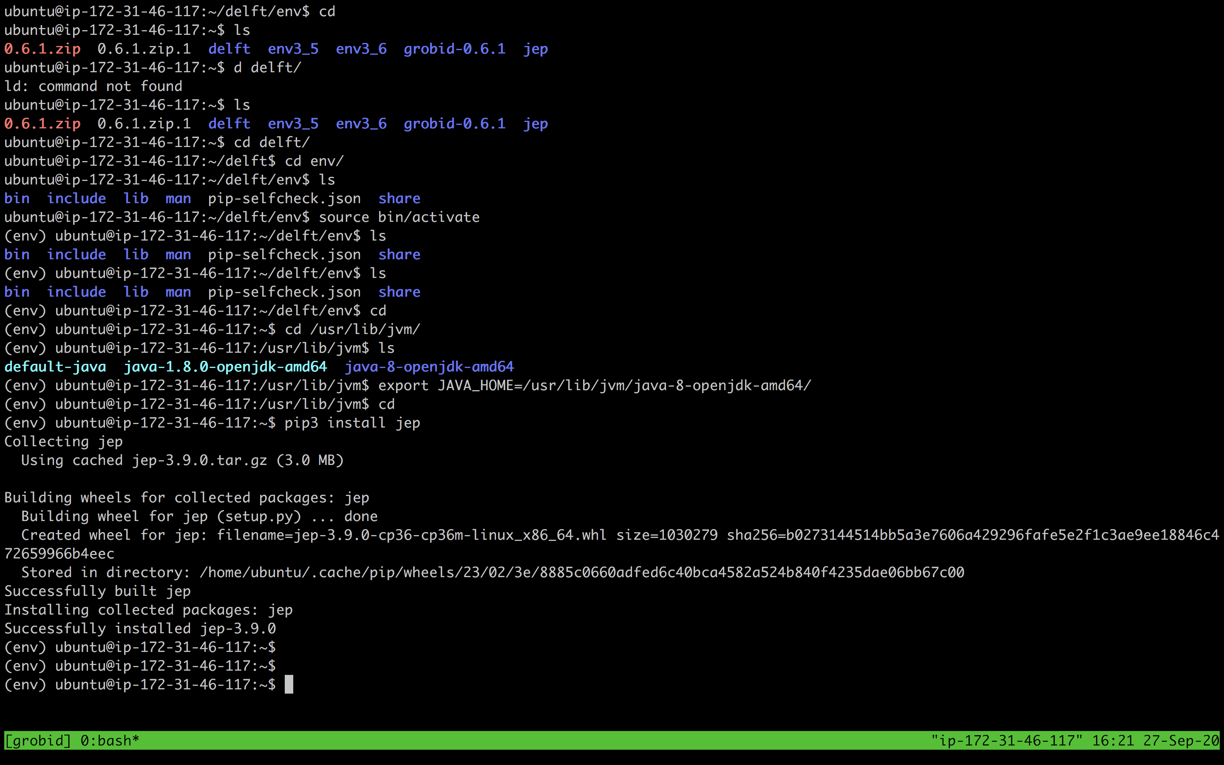Screen dimensions: 1224x765
Task: Click the grobid session name in status bar
Action: click(37, 740)
